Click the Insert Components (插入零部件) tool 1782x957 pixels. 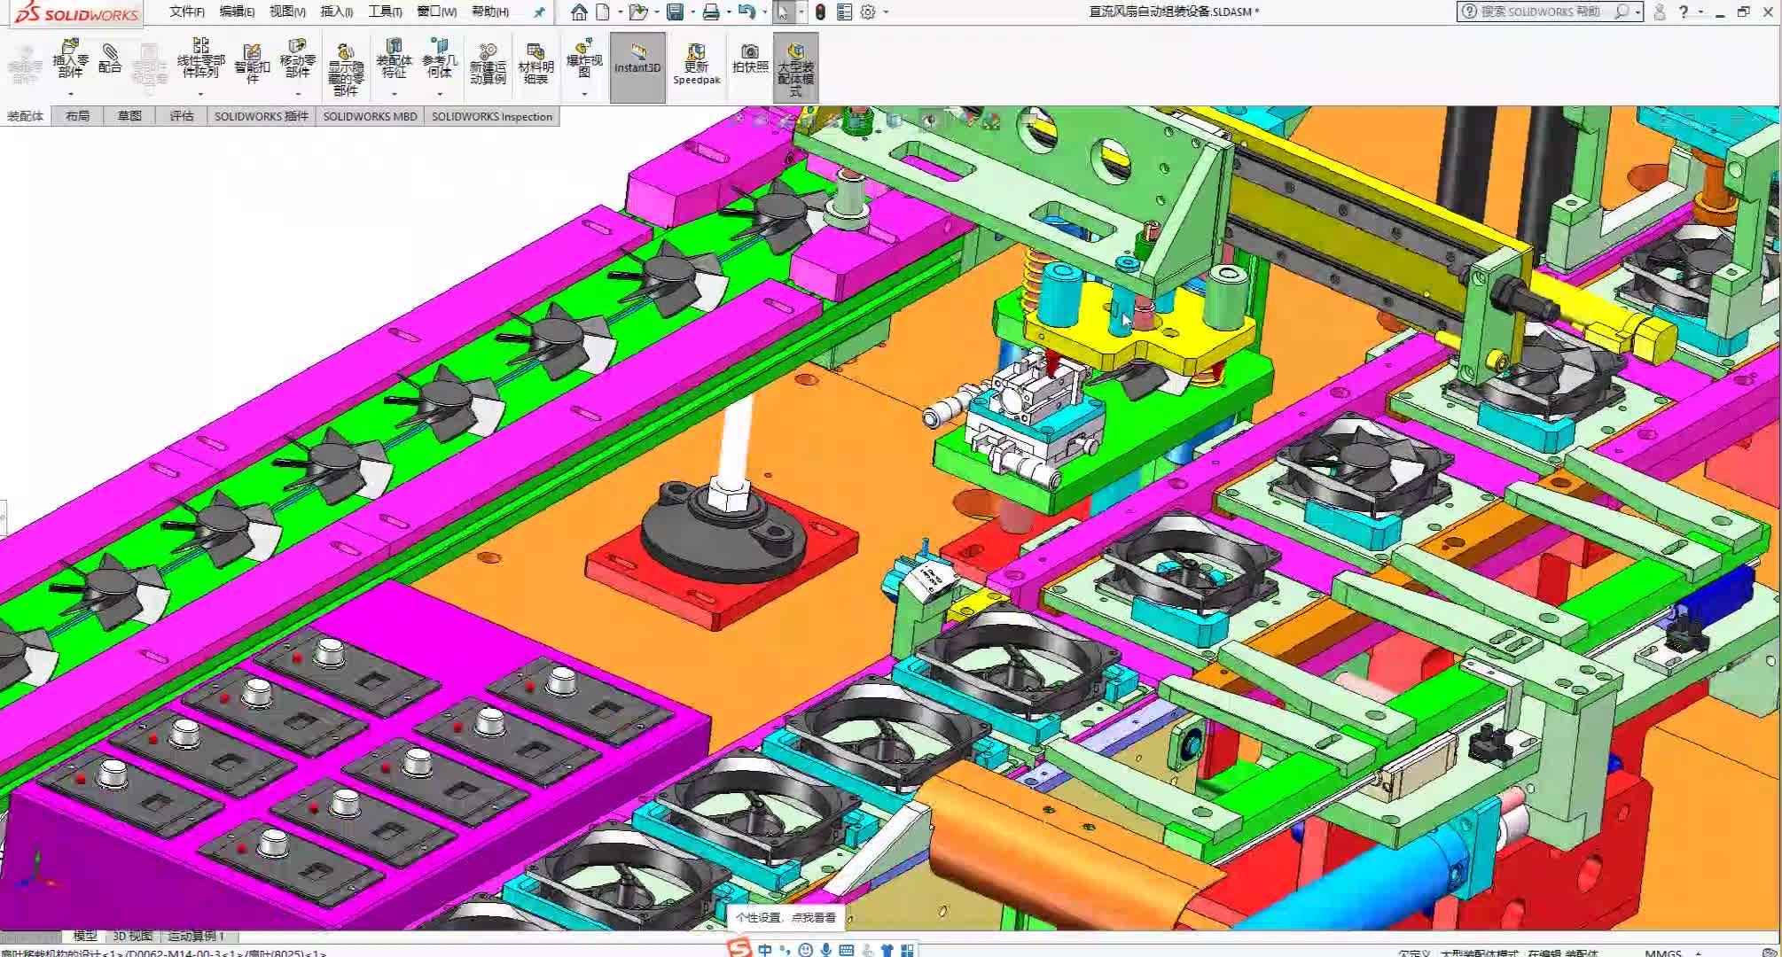pyautogui.click(x=70, y=58)
